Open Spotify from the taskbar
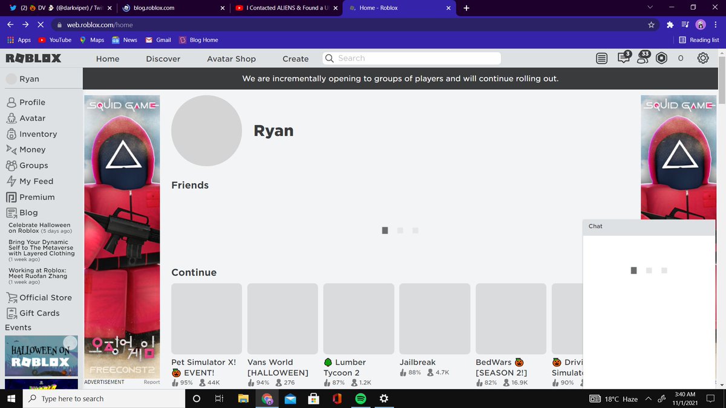Screen dimensions: 726x408 click(361, 399)
